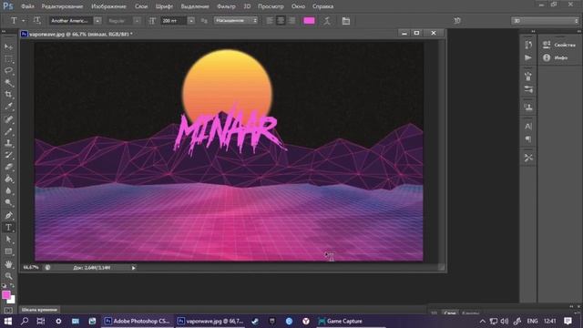Select the Rectangular Marquee tool
Screen dimensions: 583x328
(8, 58)
